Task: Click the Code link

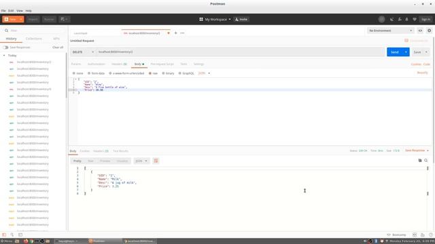Action: pos(427,64)
